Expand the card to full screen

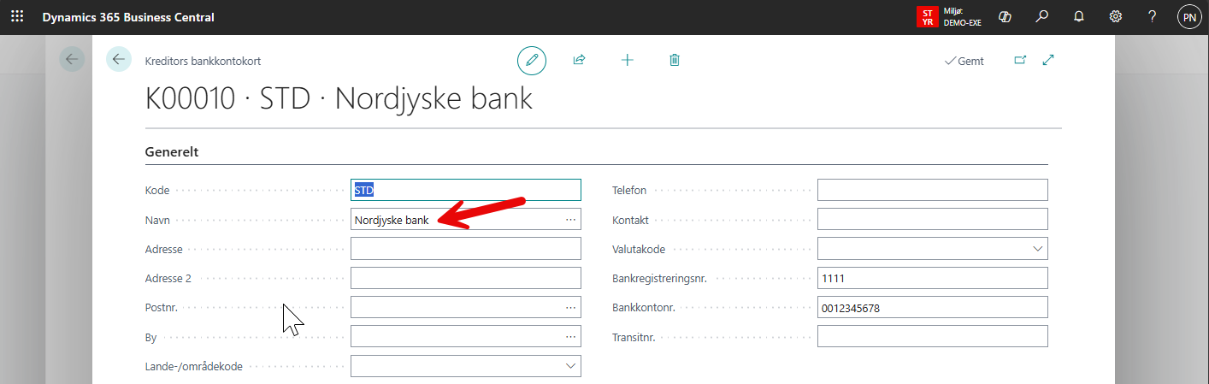1048,60
